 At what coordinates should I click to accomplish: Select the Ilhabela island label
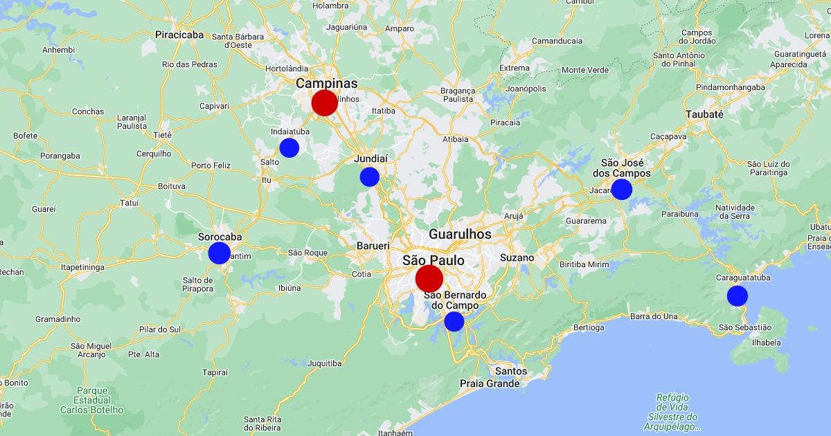click(x=766, y=342)
